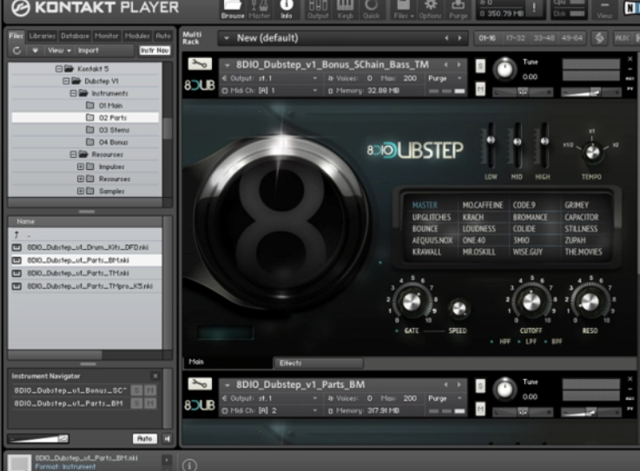Open the Parts_BM instrument name dropdown
The image size is (640, 471).
(x=228, y=384)
